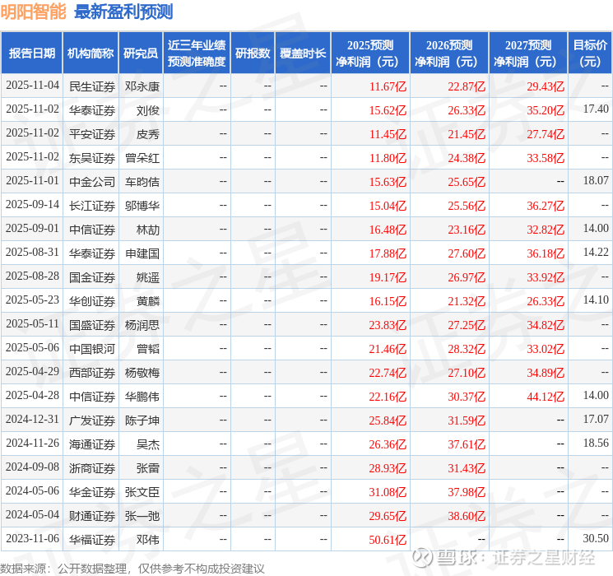Click analyst name 刘俊

[148, 110]
